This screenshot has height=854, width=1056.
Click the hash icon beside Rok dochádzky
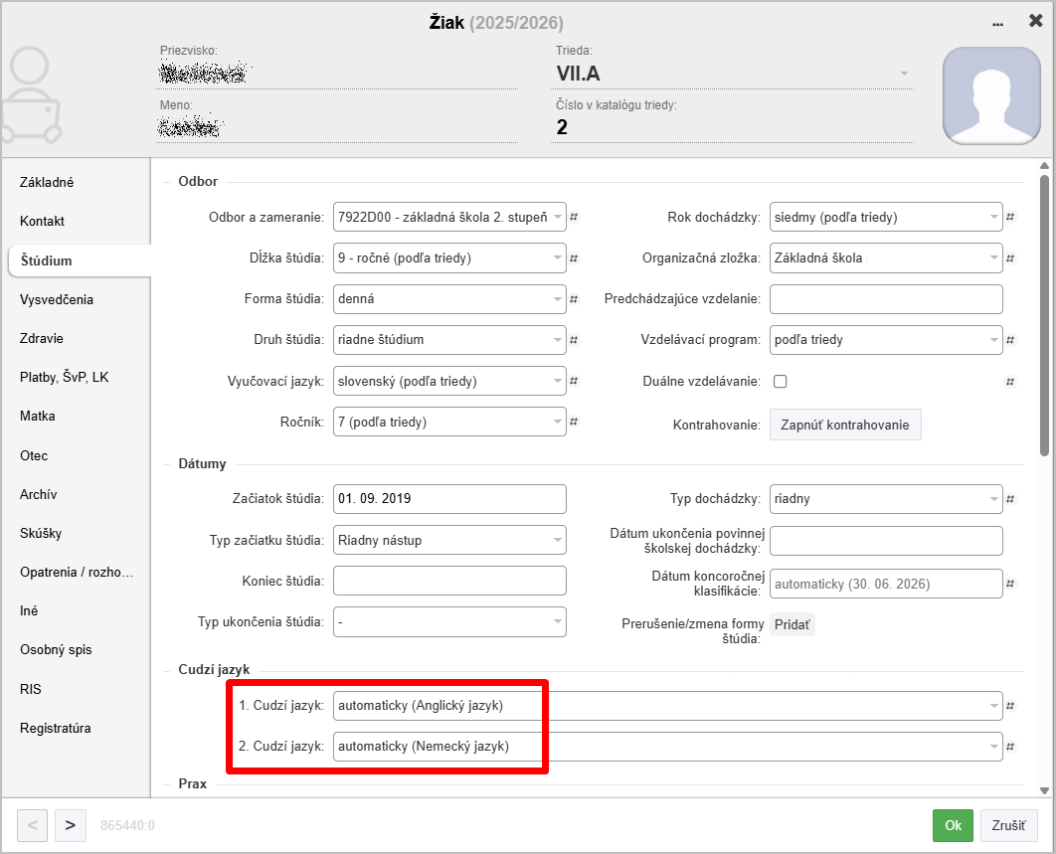[1010, 218]
